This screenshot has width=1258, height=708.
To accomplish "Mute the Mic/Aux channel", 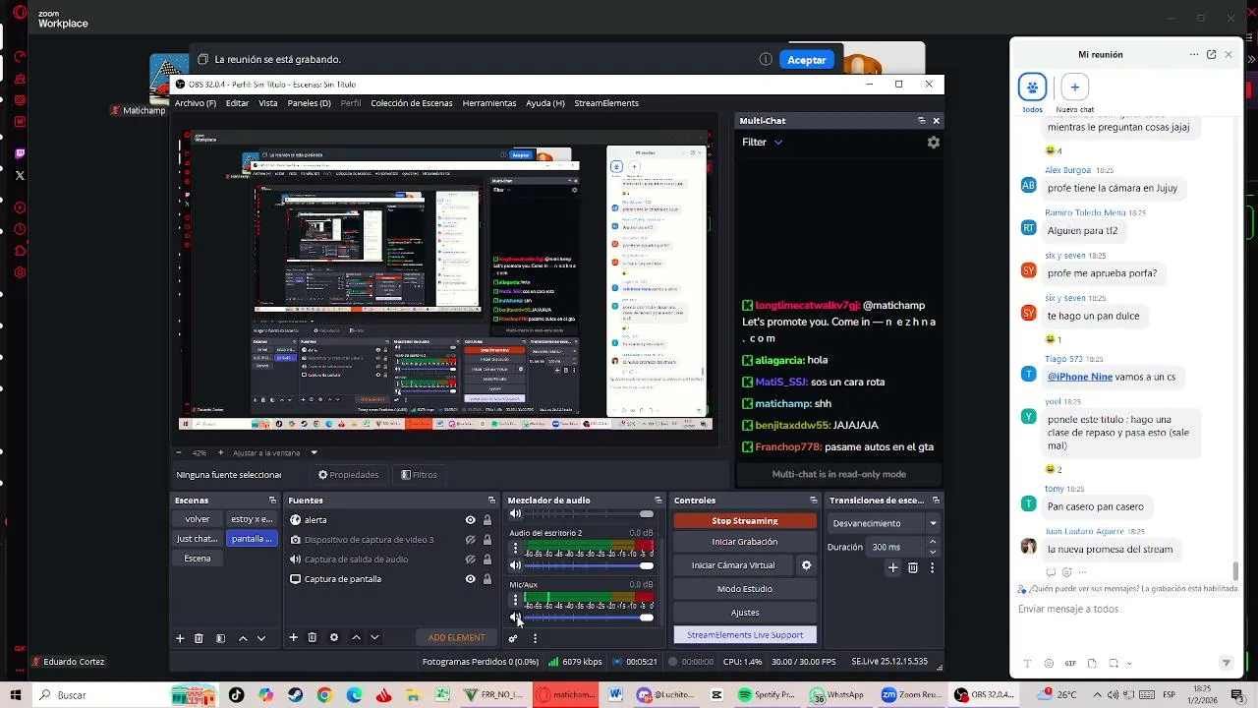I will pos(515,618).
